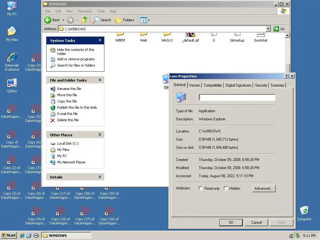Click the Copy (27) of DataWagon shortcut
The image size is (320, 240).
click(85, 216)
